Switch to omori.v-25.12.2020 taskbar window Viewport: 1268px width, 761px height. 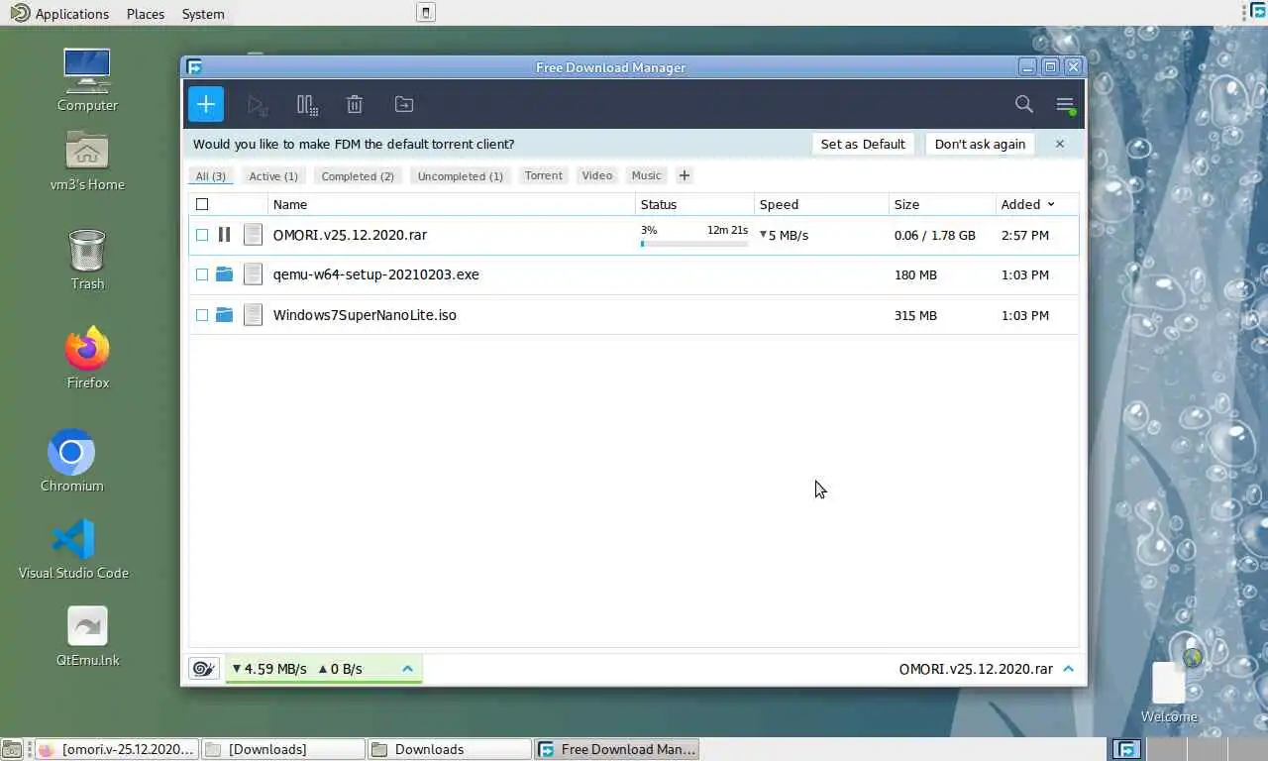(x=117, y=749)
